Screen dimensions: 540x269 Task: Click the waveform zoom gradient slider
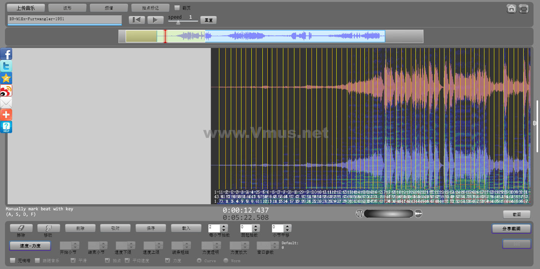[389, 214]
